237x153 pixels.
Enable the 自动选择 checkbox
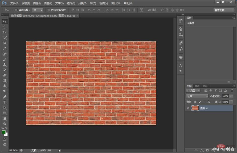point(16,10)
